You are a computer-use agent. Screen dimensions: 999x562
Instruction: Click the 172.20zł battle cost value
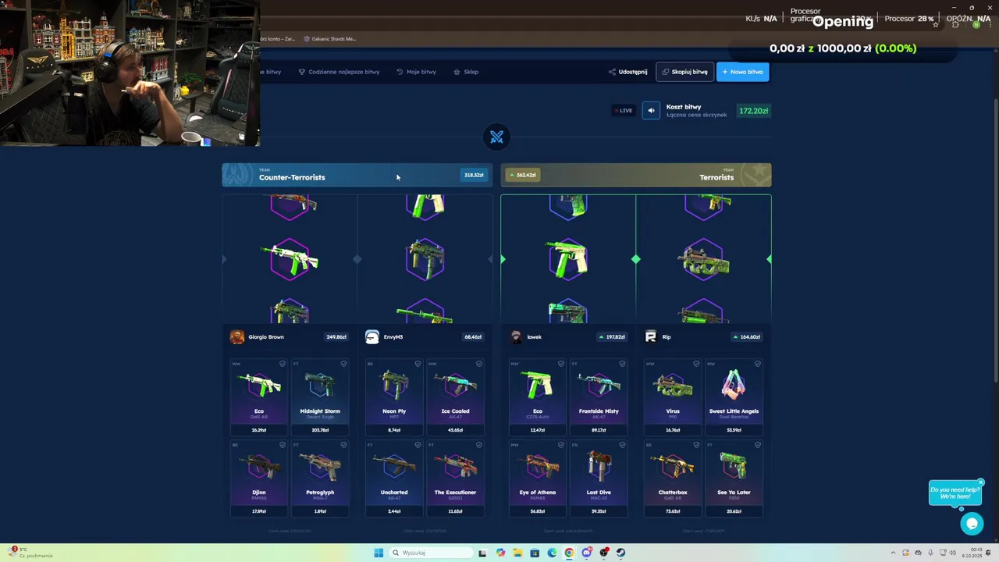coord(753,111)
